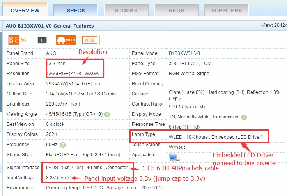This screenshot has height=196, width=287.
Task: Click the 'Panel Type' label
Action: tap(143, 63)
